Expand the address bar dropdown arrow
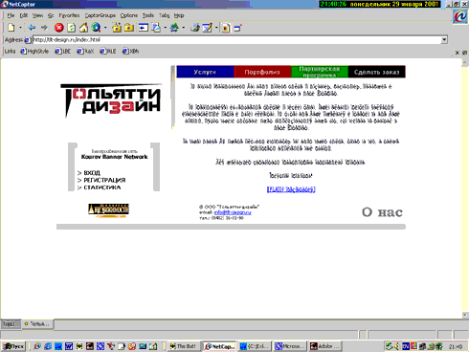Viewport: 469px width, 352px height. [444, 40]
